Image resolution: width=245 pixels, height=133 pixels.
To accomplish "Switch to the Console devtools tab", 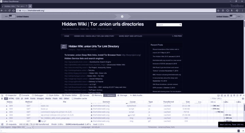I will pos(24,95).
